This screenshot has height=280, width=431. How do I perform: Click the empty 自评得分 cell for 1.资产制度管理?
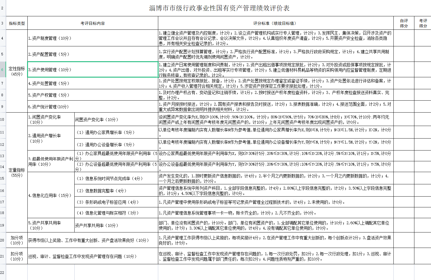pos(404,38)
